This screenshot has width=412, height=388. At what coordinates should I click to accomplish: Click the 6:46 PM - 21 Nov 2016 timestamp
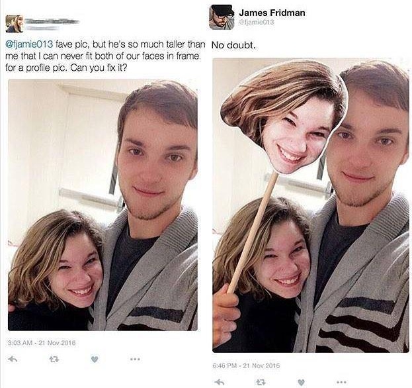pos(246,365)
